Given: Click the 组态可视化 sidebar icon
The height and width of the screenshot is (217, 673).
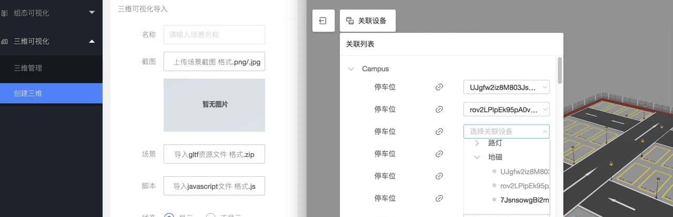Looking at the screenshot, I should [x=5, y=13].
